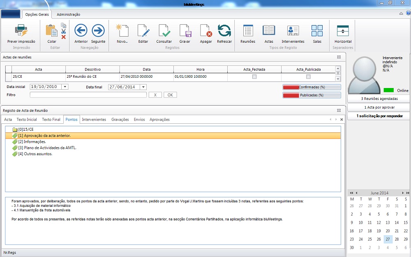Delete the record with Apagar icon

205,31
